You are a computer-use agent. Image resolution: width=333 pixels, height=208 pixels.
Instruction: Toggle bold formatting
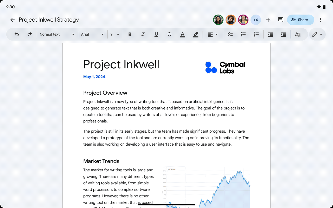point(130,34)
